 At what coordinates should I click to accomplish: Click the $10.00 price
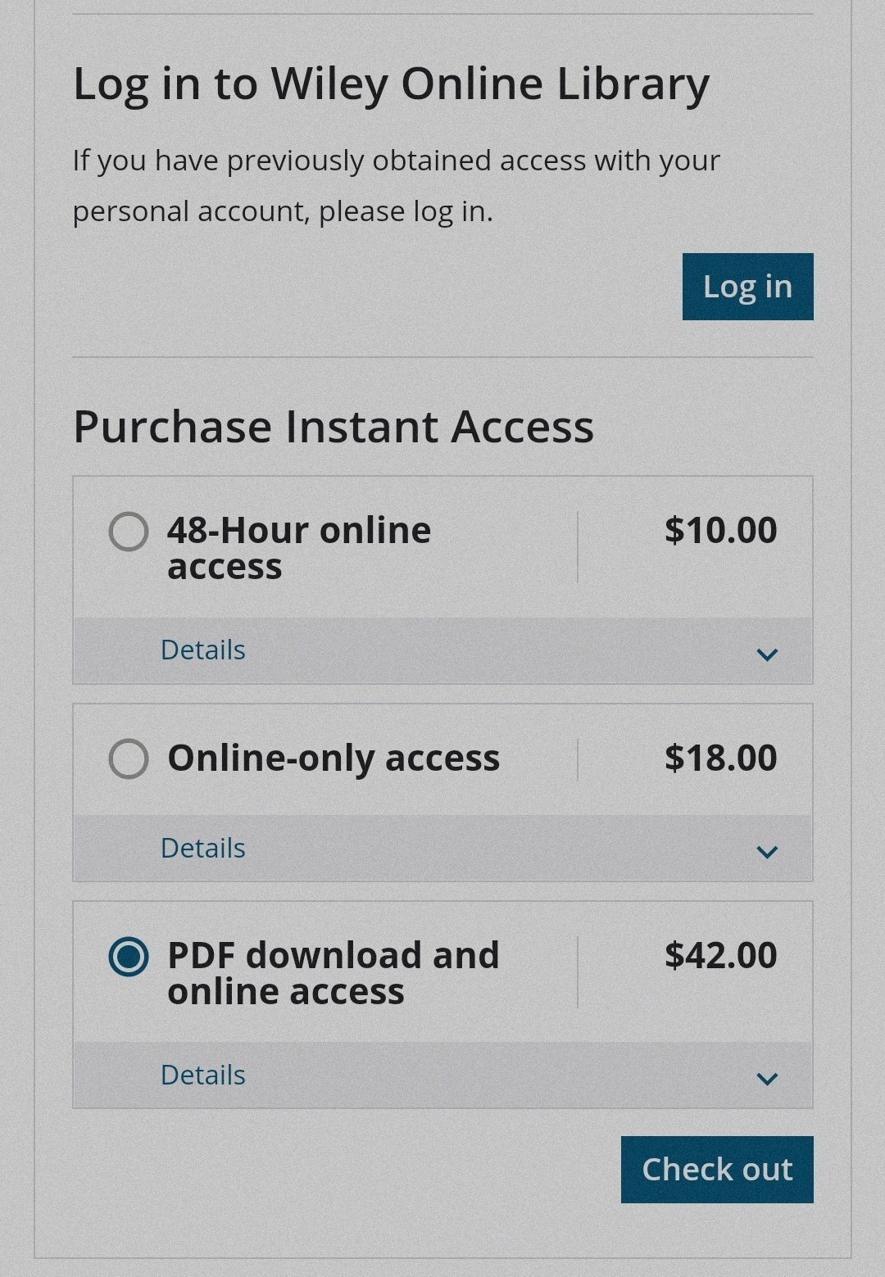pyautogui.click(x=720, y=531)
